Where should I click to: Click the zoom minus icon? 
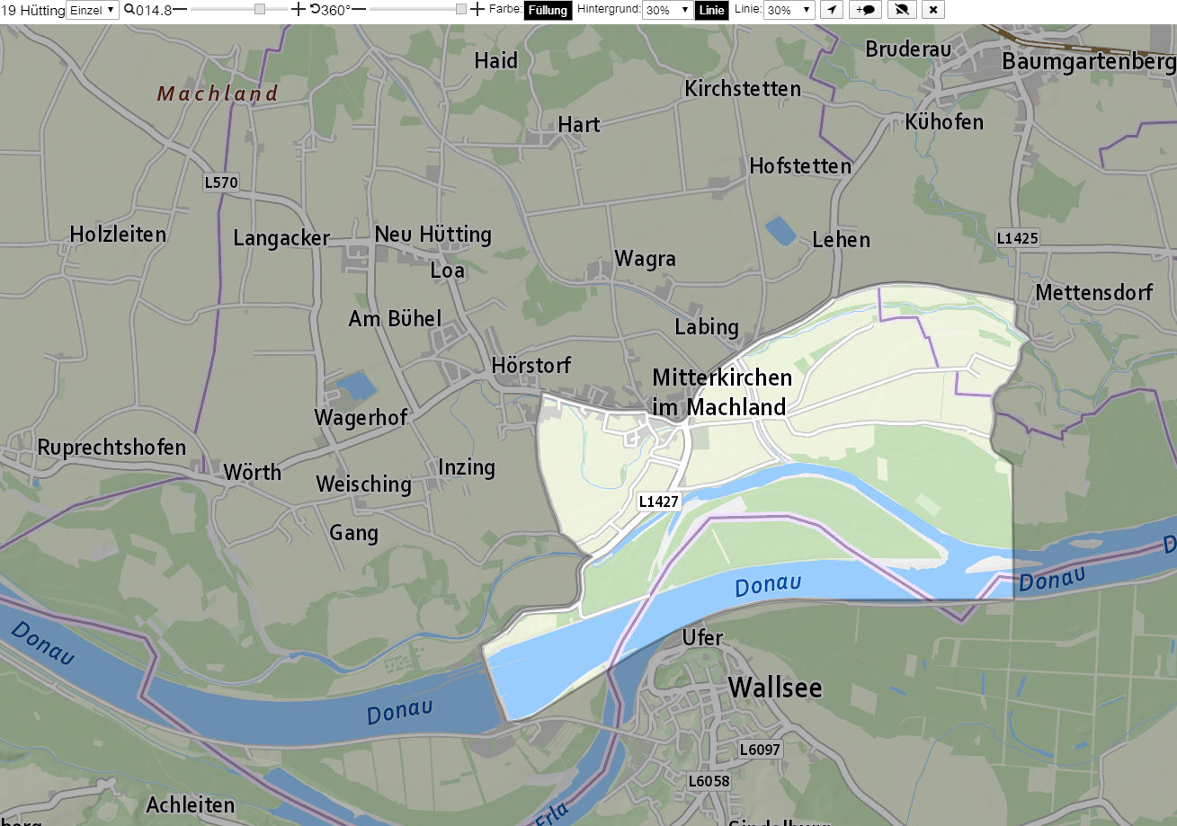point(180,9)
